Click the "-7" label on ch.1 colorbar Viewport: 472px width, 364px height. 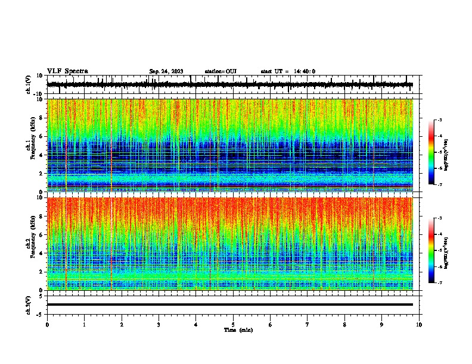pyautogui.click(x=439, y=185)
